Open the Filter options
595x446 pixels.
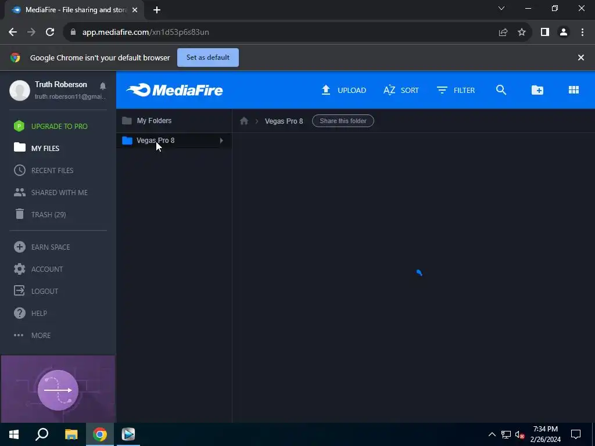456,90
